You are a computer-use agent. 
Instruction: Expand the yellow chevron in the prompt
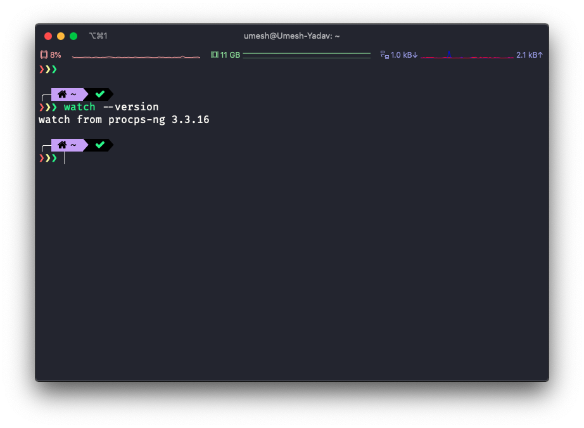coord(48,158)
